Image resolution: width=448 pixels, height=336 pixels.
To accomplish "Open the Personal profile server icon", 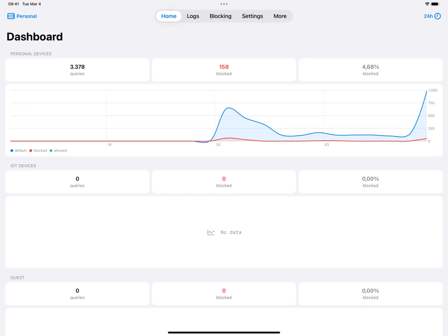I will [11, 16].
